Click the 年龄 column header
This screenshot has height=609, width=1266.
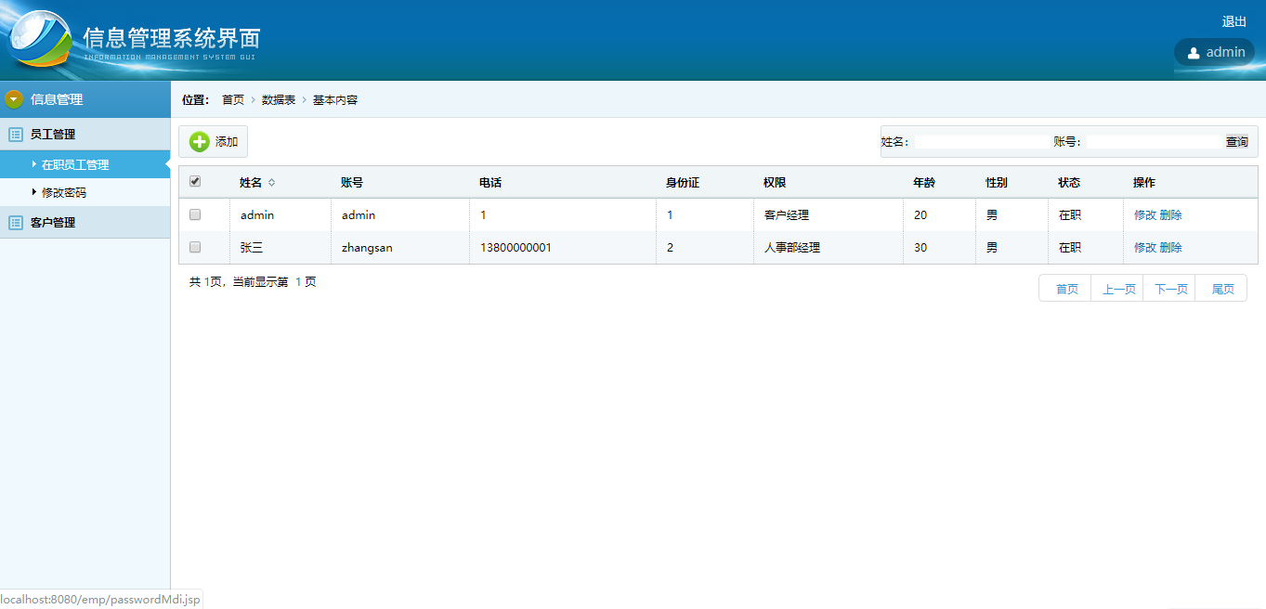point(924,183)
